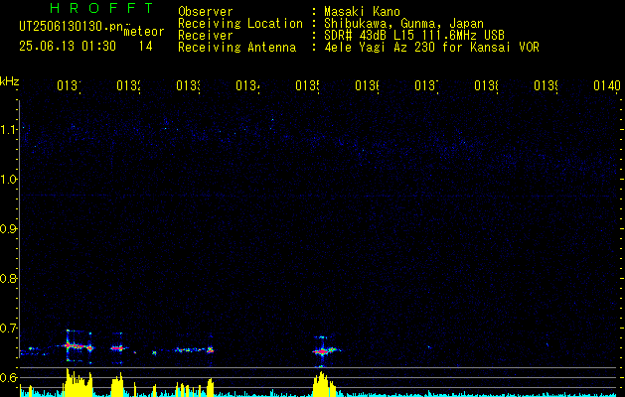Click the 0.6 kHz frequency axis label

[8, 377]
